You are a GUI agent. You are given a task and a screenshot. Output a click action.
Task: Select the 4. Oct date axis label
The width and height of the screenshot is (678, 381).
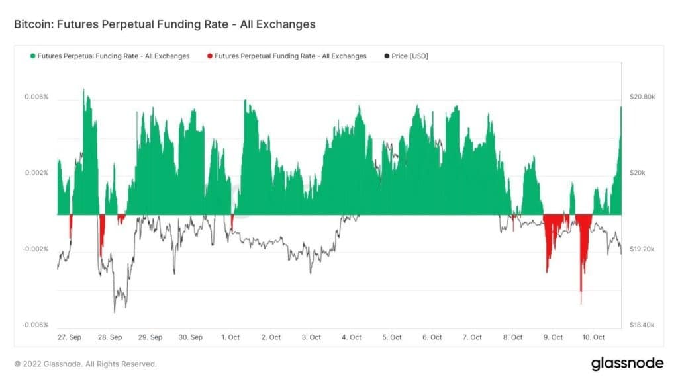[x=352, y=337]
